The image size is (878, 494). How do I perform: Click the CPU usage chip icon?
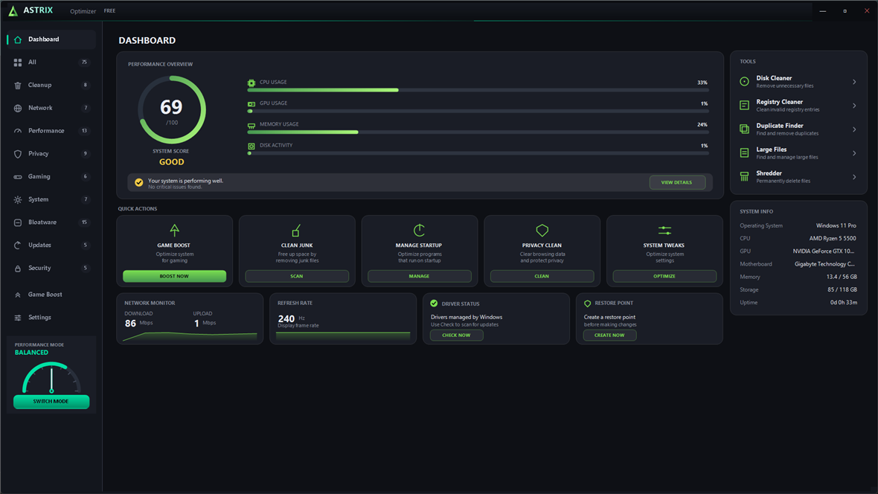click(251, 83)
